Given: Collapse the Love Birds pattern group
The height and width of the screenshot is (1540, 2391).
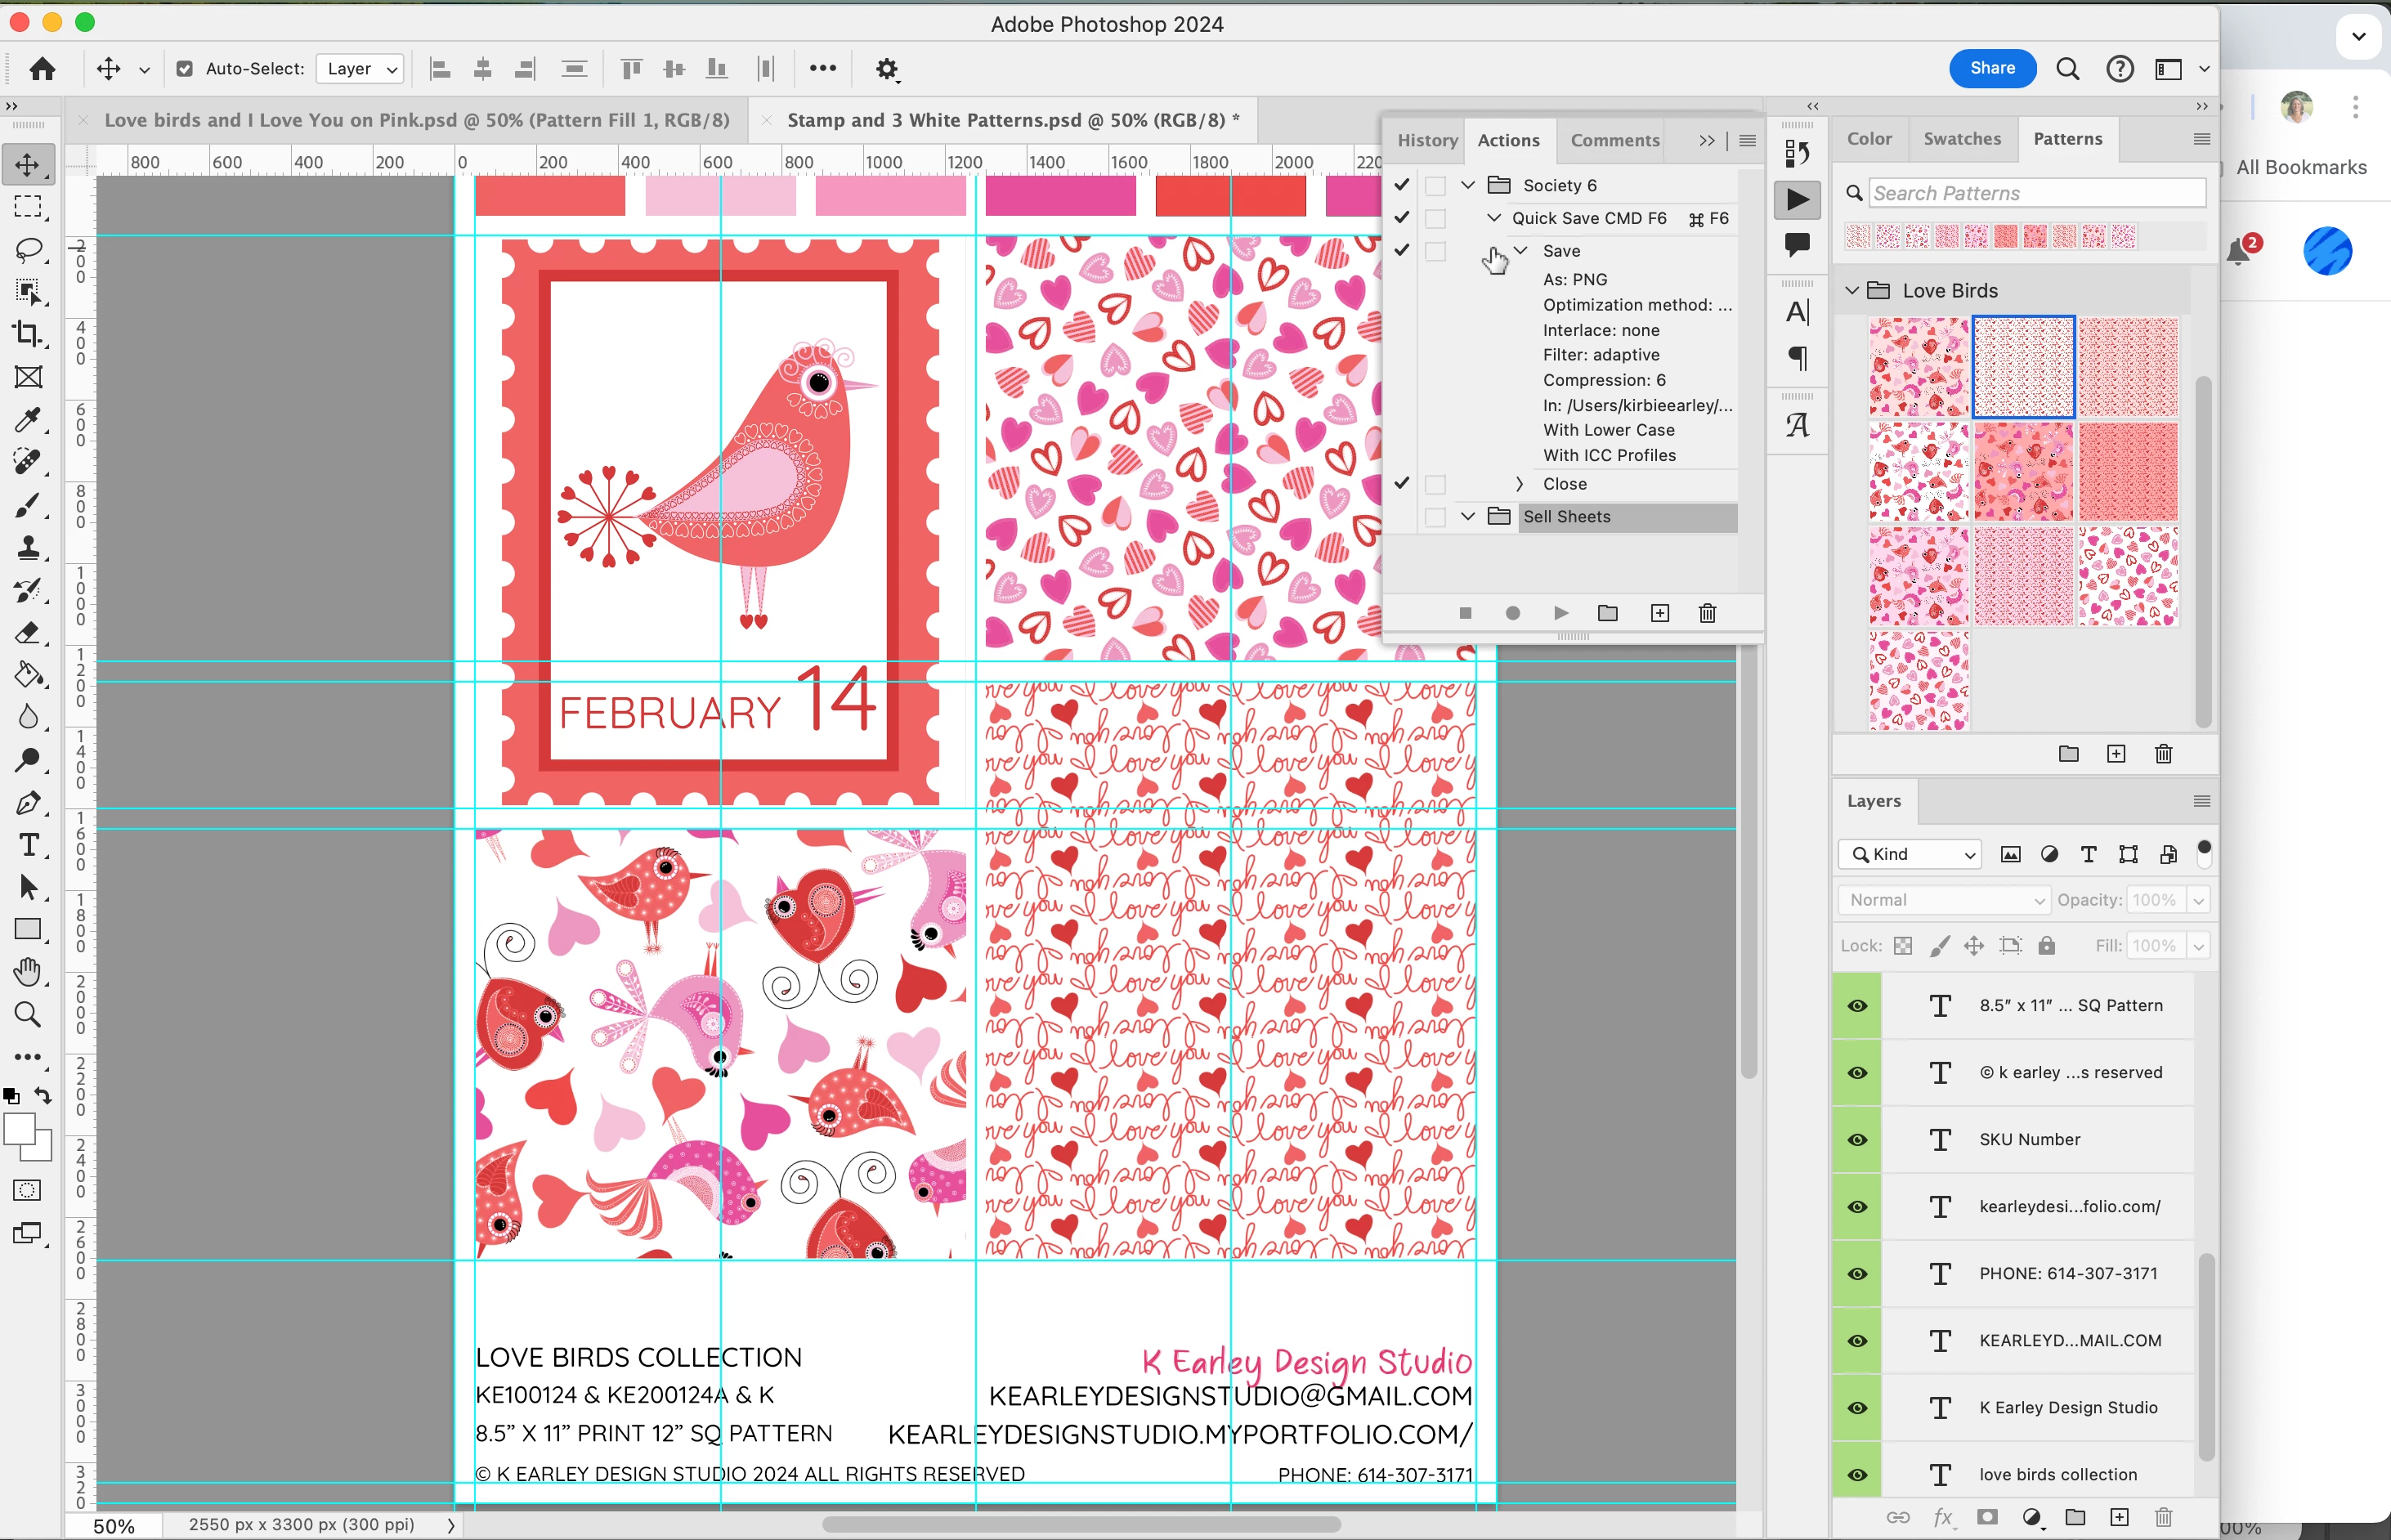Looking at the screenshot, I should click(1851, 291).
